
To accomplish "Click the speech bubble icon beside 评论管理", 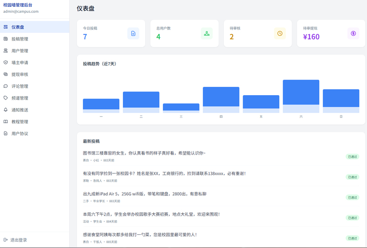I will pyautogui.click(x=6, y=86).
